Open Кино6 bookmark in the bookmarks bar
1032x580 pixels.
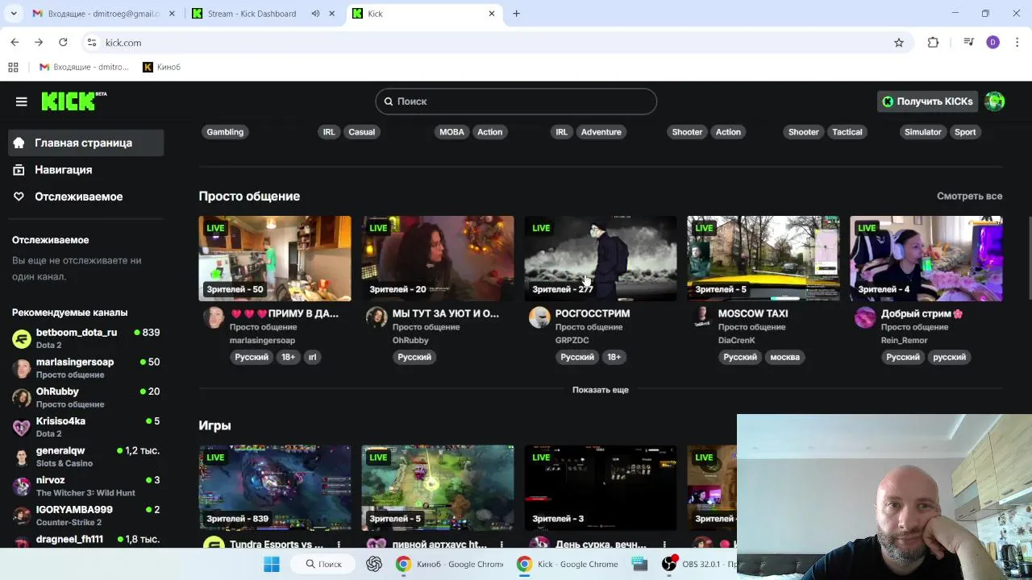[x=161, y=67]
